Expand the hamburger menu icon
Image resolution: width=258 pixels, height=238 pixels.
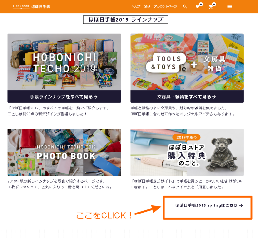[x=230, y=6]
